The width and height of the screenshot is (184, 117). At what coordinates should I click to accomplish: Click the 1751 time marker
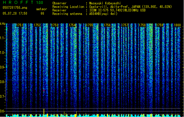click(x=20, y=25)
